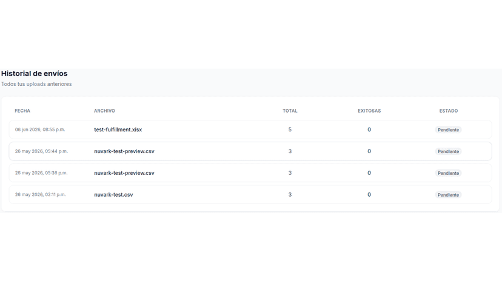This screenshot has height=282, width=502.
Task: Click the Pendiente badge in the 05:44 p.m. row
Action: point(448,151)
